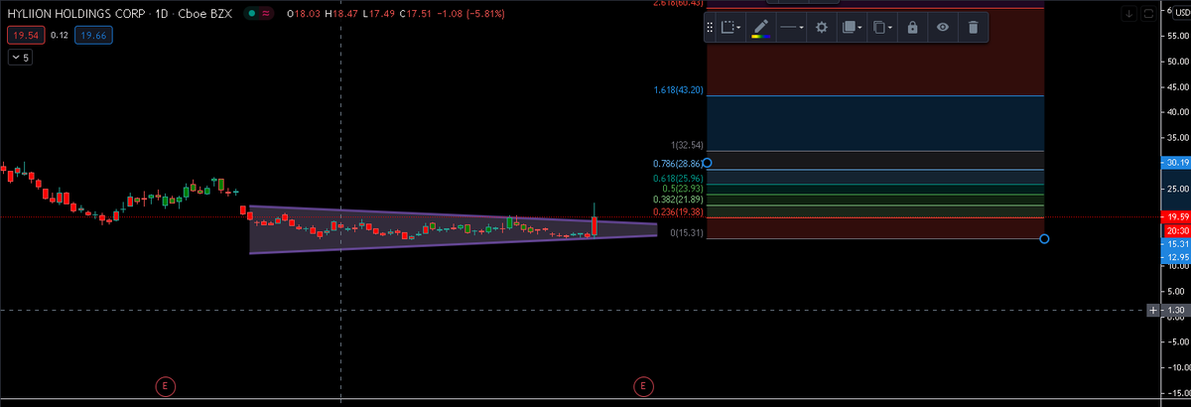The height and width of the screenshot is (407, 1191).
Task: Click the 15.31 blue price scale label
Action: (1175, 243)
